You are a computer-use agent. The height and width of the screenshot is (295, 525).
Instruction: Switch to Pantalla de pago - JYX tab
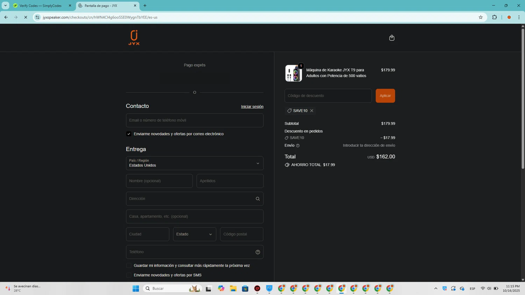tap(107, 6)
